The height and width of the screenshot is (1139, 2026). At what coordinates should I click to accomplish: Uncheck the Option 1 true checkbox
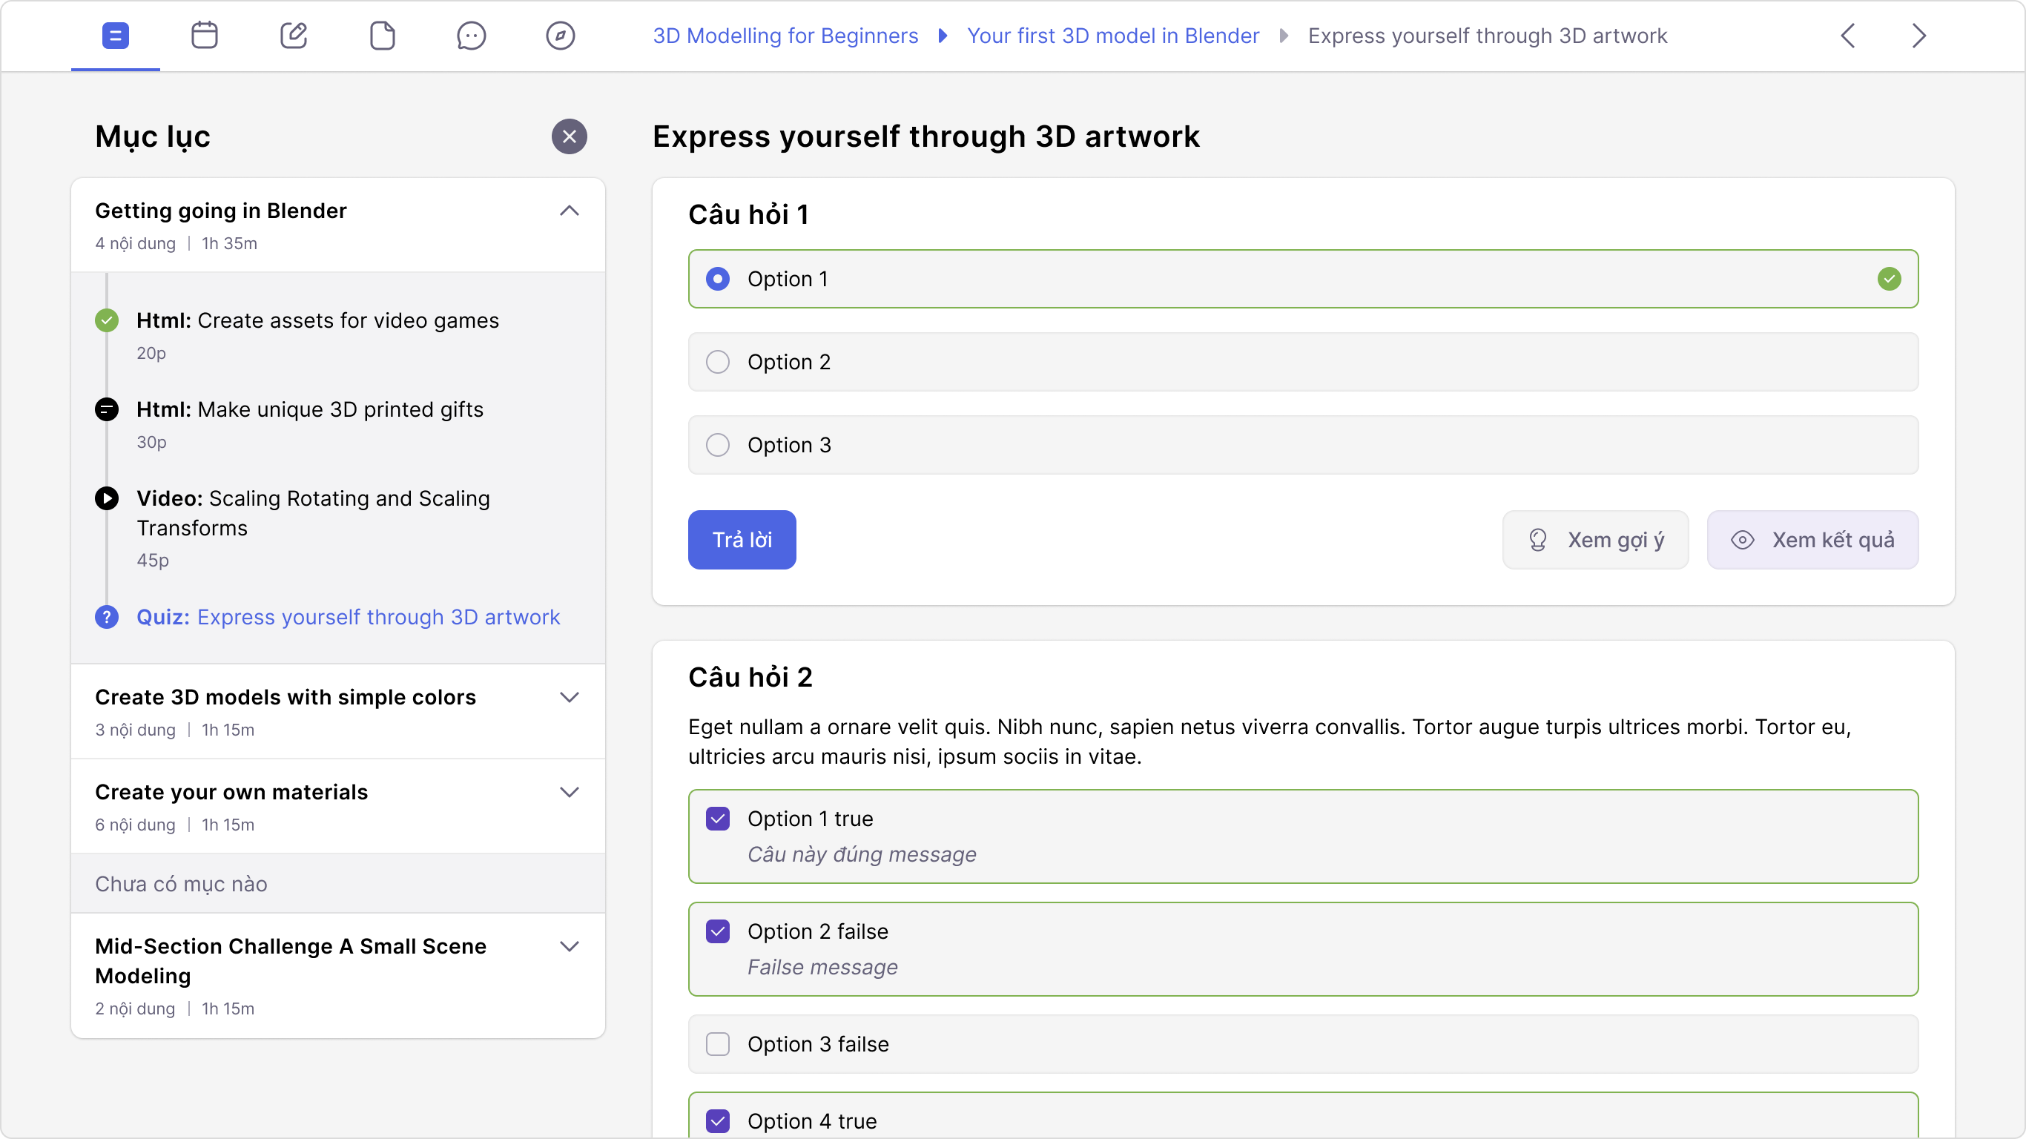pyautogui.click(x=717, y=819)
